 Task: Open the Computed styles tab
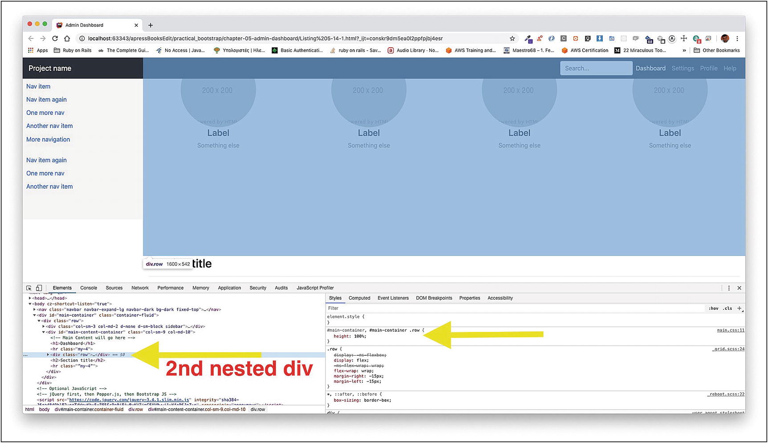pos(359,298)
